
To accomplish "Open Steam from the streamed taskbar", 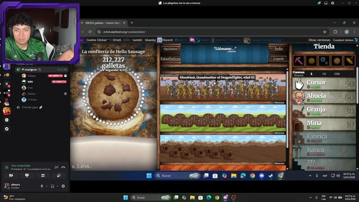I will [271, 176].
